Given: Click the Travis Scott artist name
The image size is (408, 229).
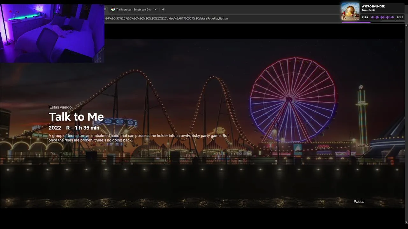Looking at the screenshot, I should (368, 10).
